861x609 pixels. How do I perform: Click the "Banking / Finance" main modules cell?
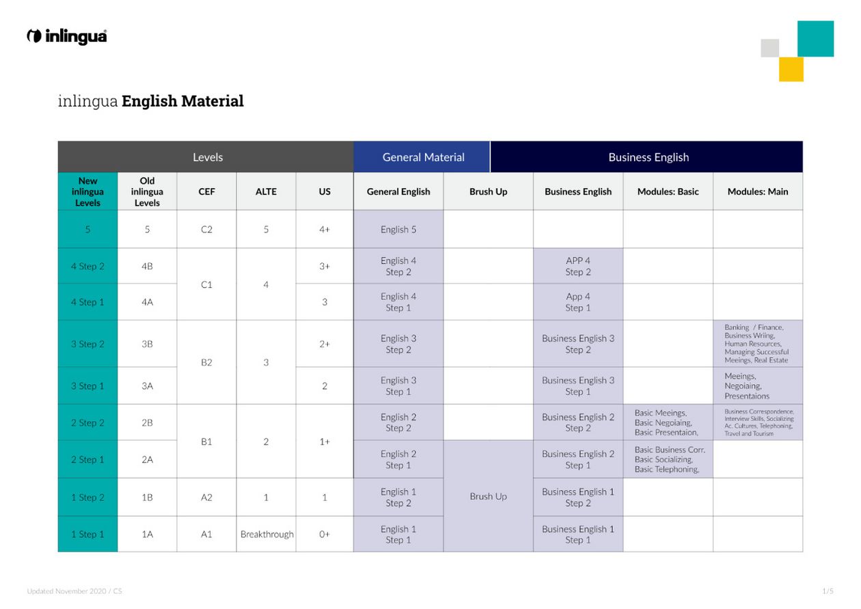758,344
